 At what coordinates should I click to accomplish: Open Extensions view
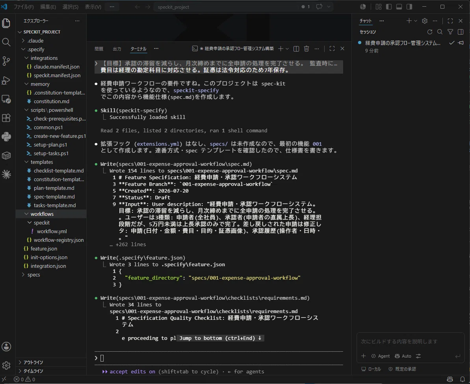tap(6, 118)
